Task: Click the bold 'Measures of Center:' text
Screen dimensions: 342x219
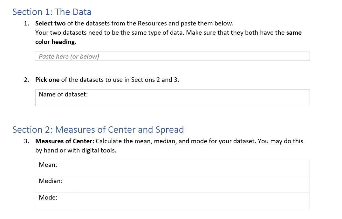Action: click(x=65, y=141)
